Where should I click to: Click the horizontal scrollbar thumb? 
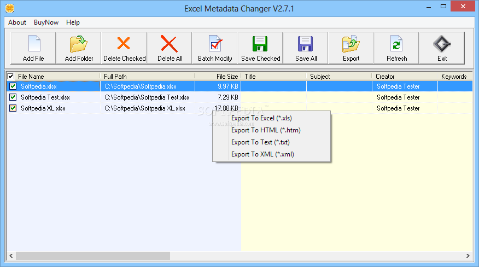[93, 256]
